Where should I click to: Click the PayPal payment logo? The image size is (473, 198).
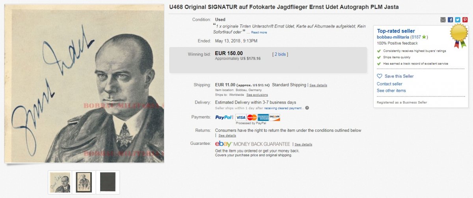(x=224, y=117)
